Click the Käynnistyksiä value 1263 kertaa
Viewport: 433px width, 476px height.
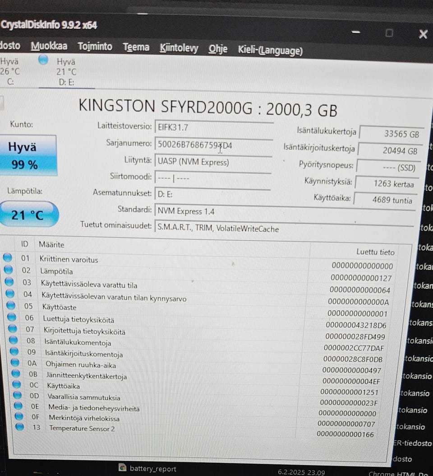tap(387, 183)
